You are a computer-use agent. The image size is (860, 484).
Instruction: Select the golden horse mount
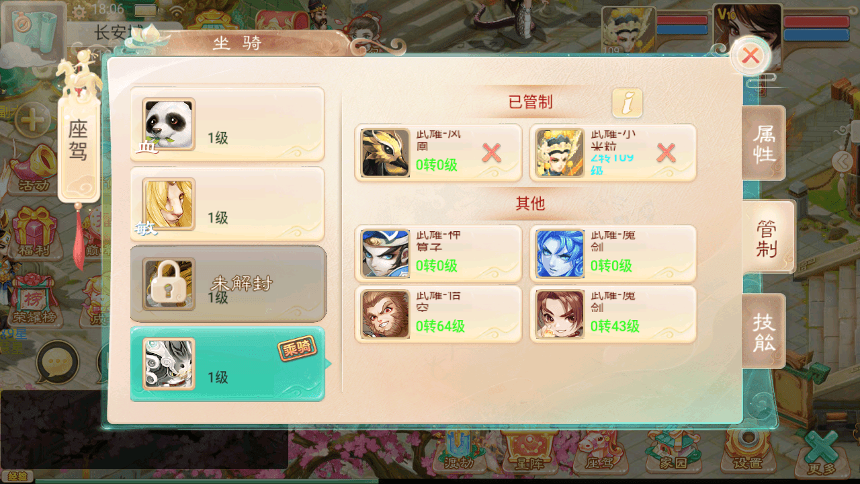point(228,204)
